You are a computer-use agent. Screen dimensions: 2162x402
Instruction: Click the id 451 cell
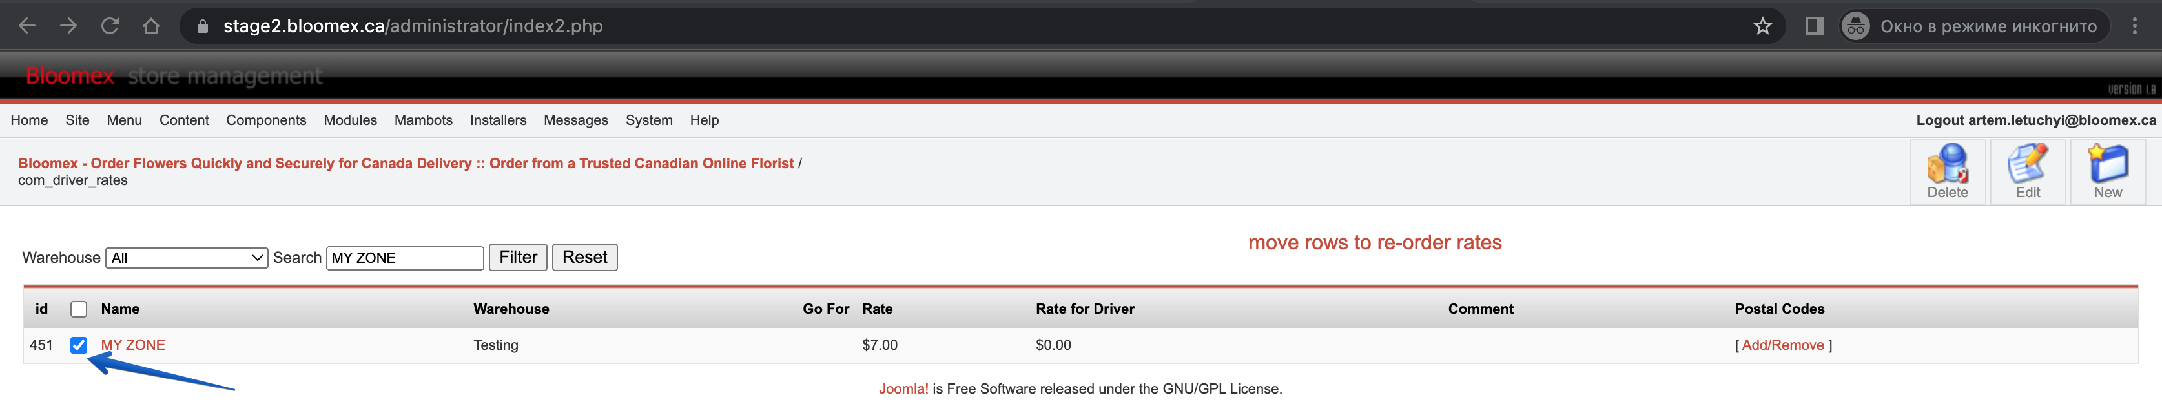pos(41,345)
